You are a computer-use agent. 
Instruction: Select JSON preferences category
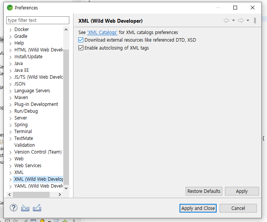click(20, 84)
